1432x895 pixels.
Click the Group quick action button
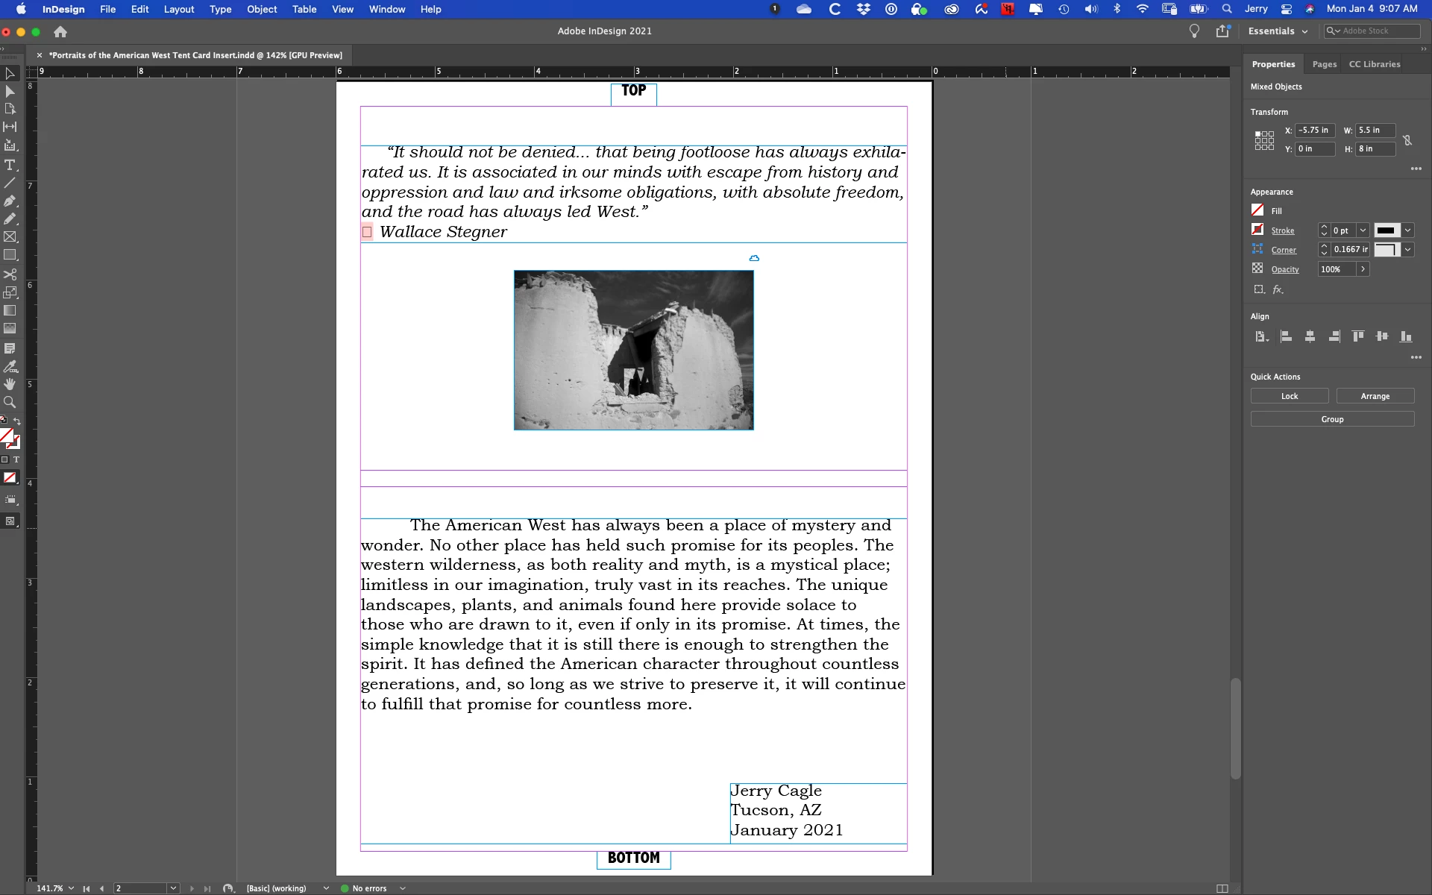coord(1332,419)
